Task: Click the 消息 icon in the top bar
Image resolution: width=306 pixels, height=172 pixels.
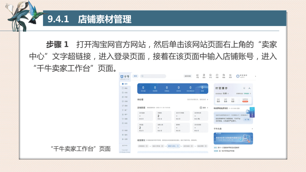Action: pos(217,76)
